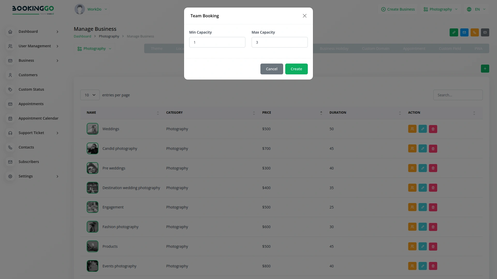This screenshot has height=279, width=497.
Task: Add a new service with the plus button
Action: [485, 68]
